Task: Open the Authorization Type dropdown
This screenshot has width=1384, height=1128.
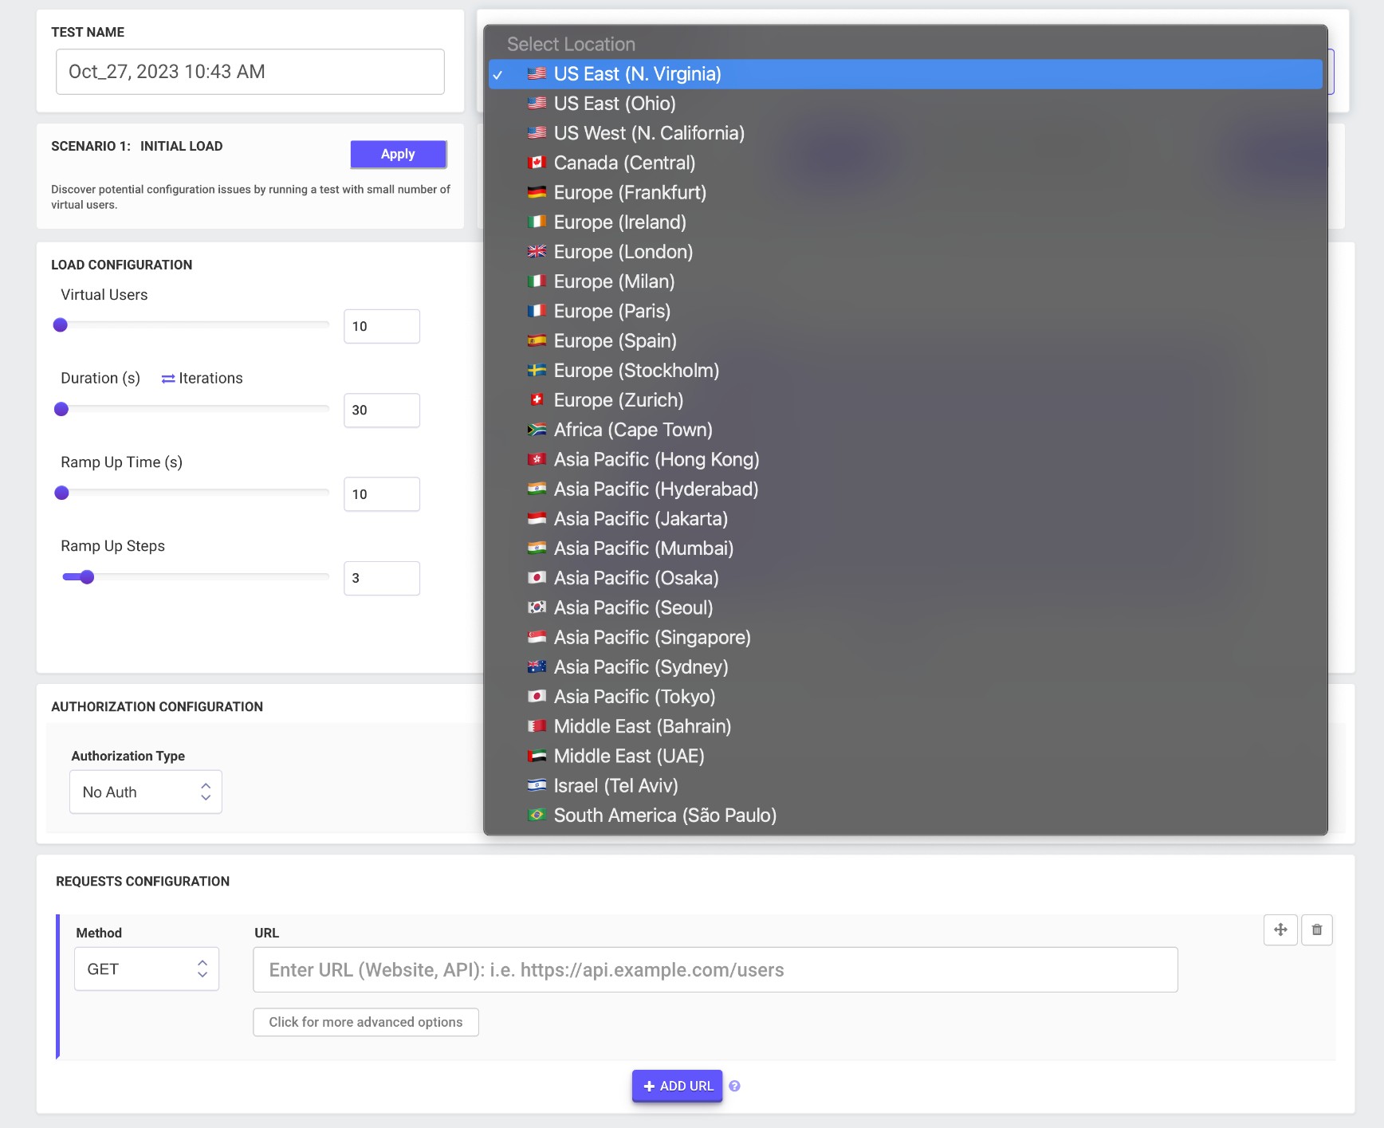Action: 146,792
